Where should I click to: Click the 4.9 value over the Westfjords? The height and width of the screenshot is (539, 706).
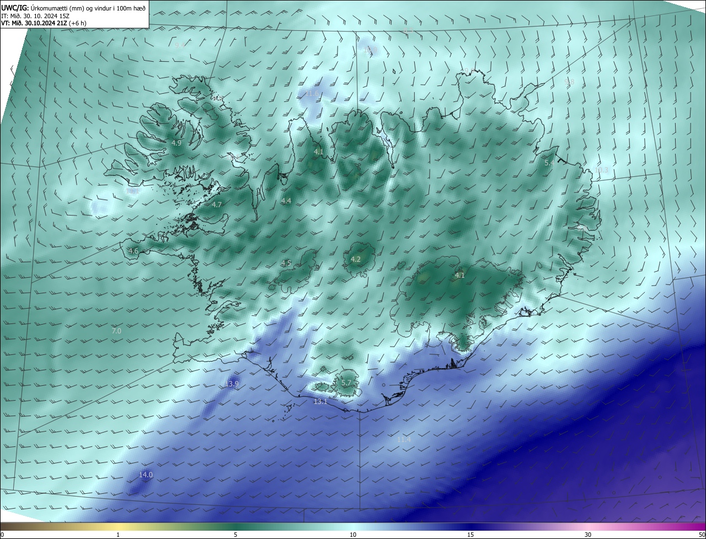pos(176,143)
